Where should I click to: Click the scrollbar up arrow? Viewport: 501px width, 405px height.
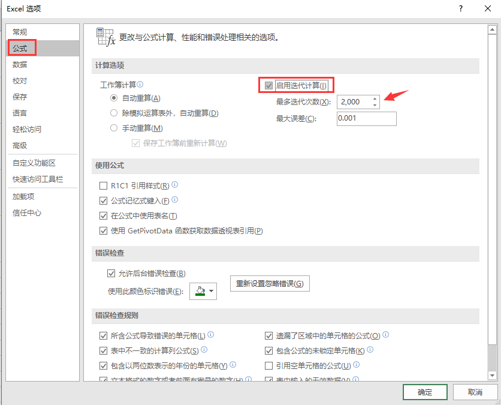pos(492,30)
